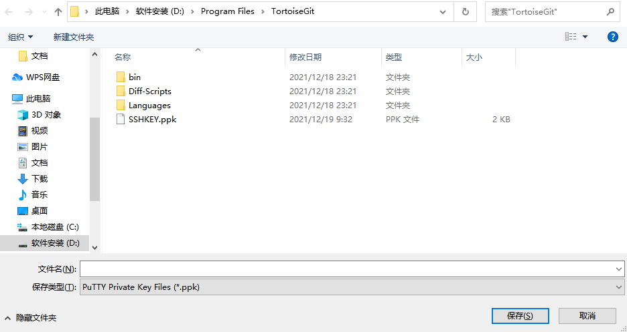Click SSHKEY.ppk date 2021/12/19 9:32
This screenshot has height=332, width=627.
pos(321,119)
